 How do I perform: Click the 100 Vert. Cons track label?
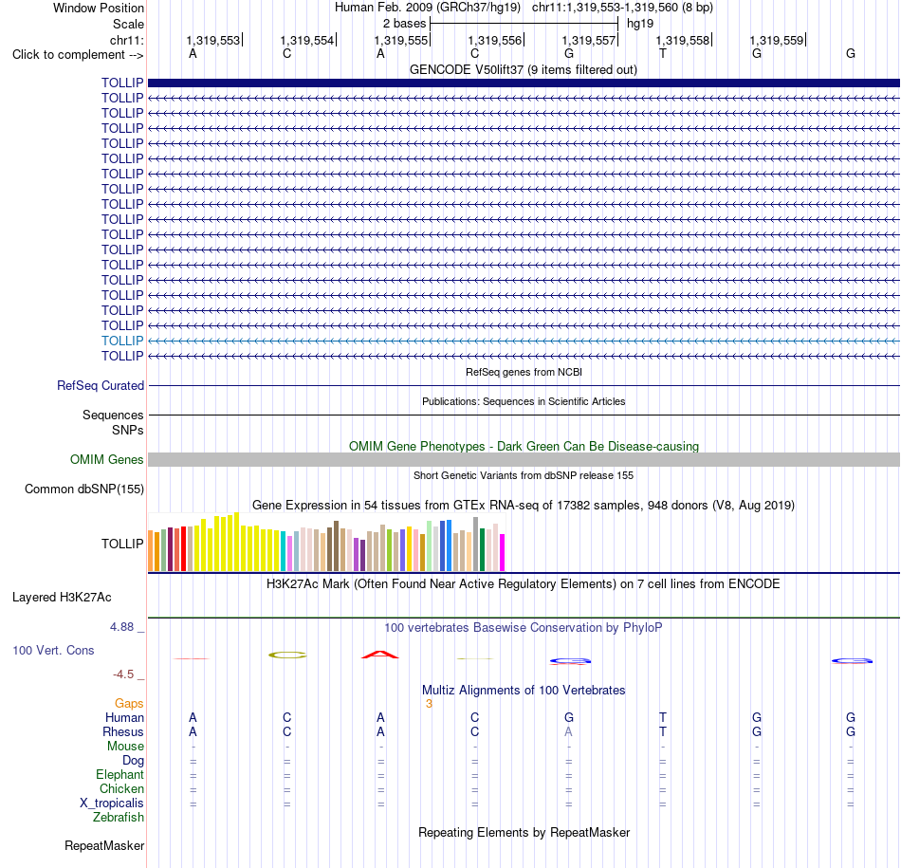[x=53, y=650]
